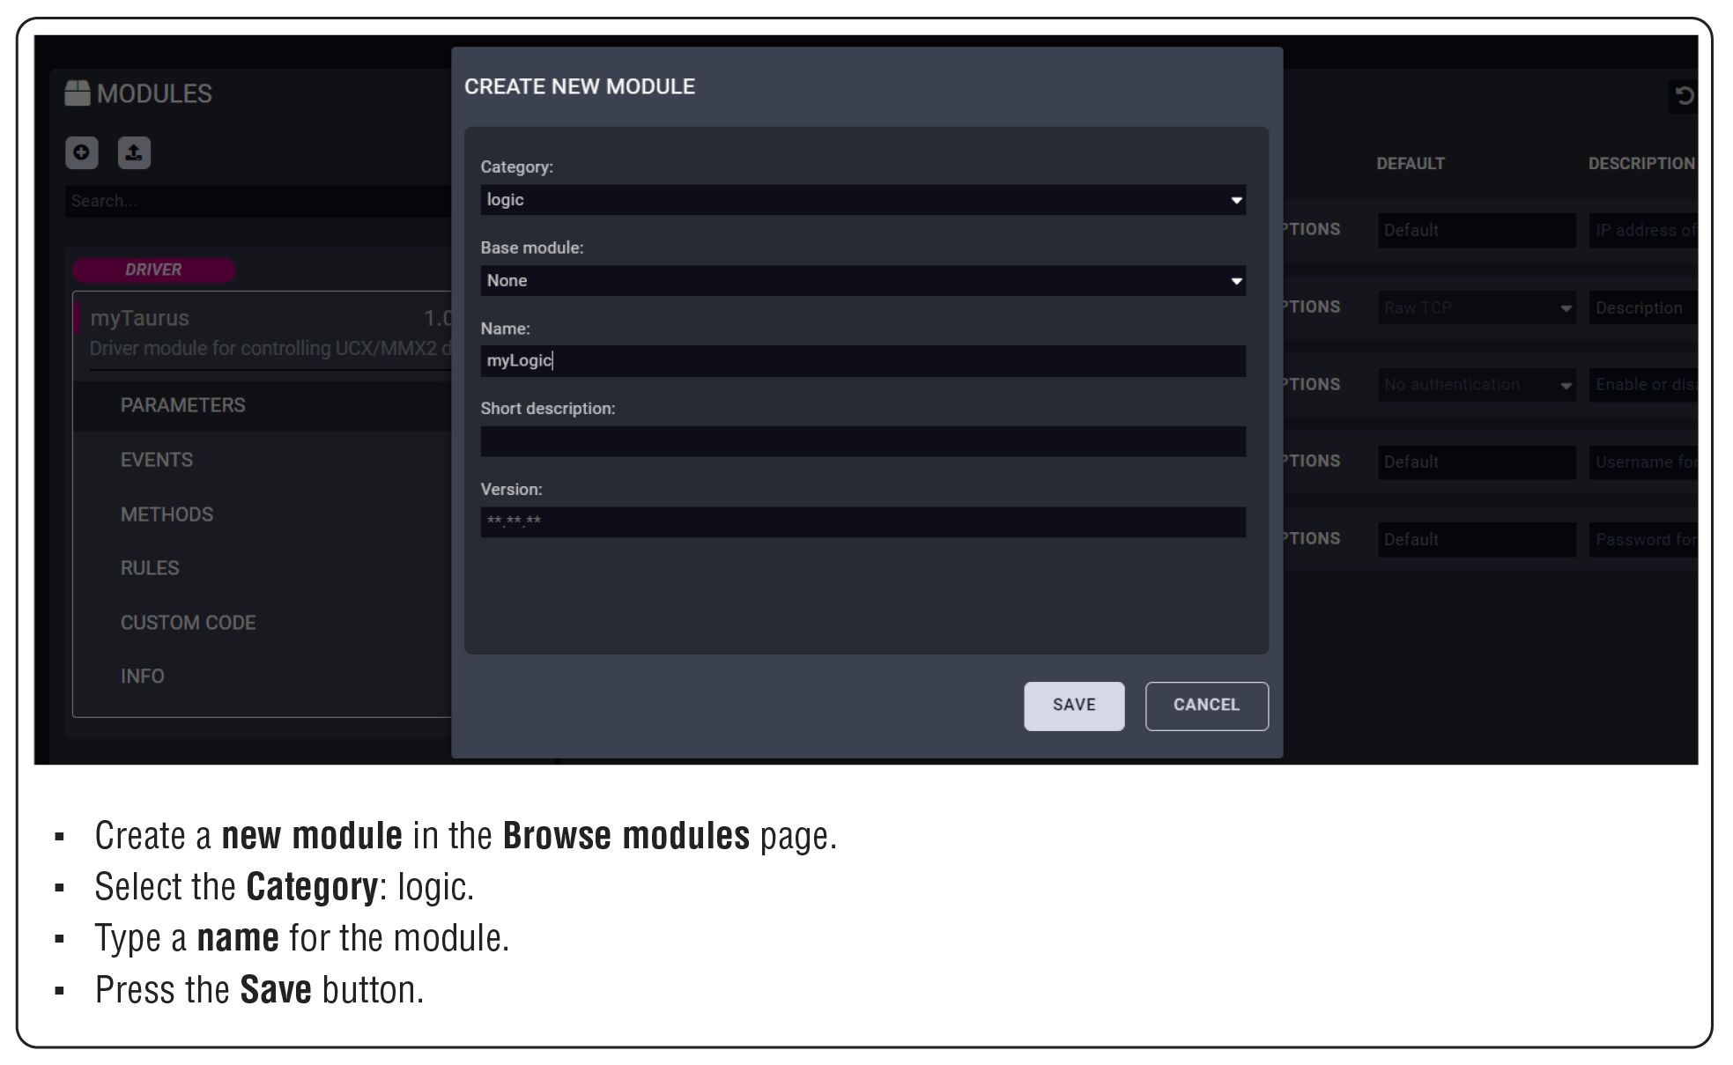Expand the No authentication dropdown

coord(1477,385)
